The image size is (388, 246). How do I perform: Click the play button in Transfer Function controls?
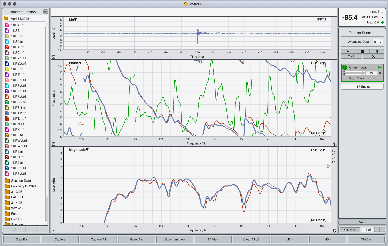pyautogui.click(x=348, y=51)
